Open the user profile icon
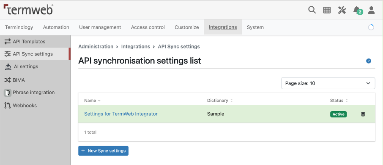Viewport: 383px width, 165px height. pyautogui.click(x=372, y=10)
